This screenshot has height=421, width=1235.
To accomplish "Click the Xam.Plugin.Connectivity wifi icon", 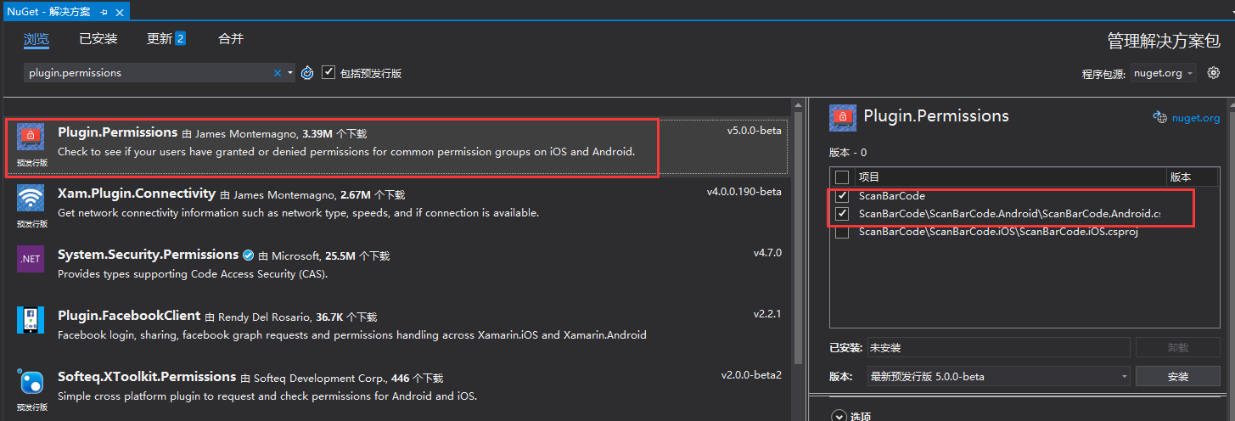I will pyautogui.click(x=31, y=199).
